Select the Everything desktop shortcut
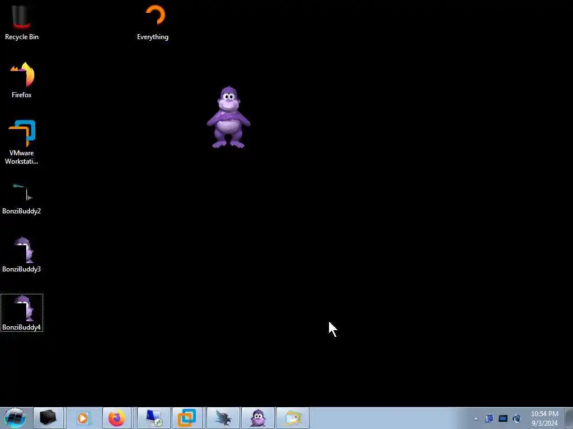Screen dimensions: 573x429 153,22
